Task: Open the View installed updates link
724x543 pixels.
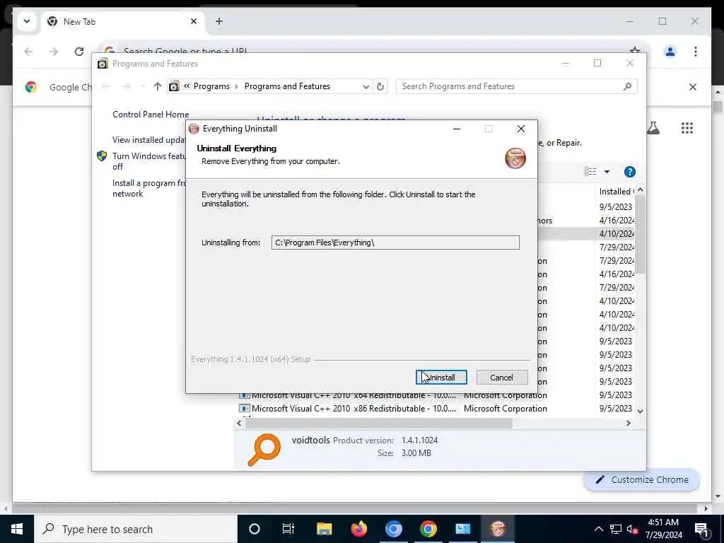Action: 148,140
